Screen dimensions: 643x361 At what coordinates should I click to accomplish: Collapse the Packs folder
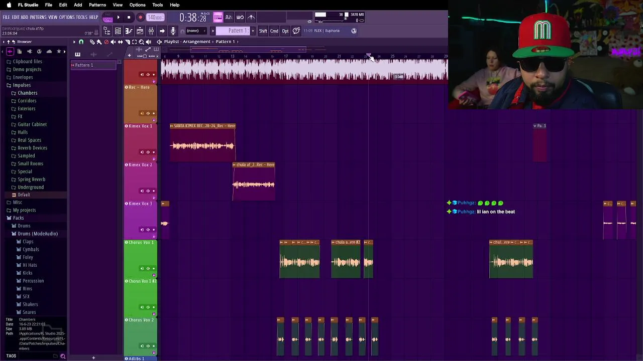(x=18, y=218)
